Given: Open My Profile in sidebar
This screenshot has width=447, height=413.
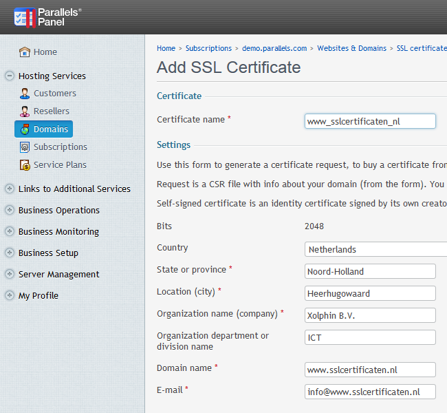Looking at the screenshot, I should tap(38, 296).
